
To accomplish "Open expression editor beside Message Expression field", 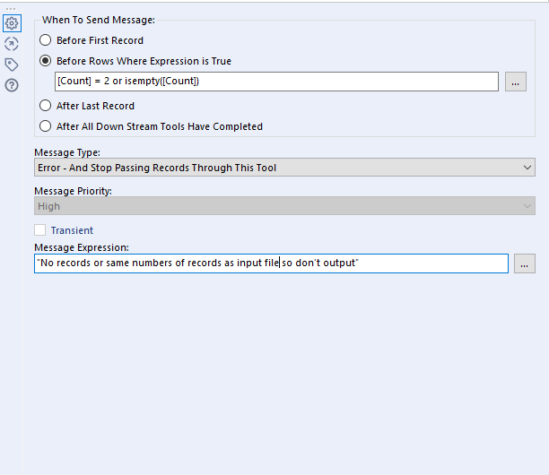I will tap(525, 263).
